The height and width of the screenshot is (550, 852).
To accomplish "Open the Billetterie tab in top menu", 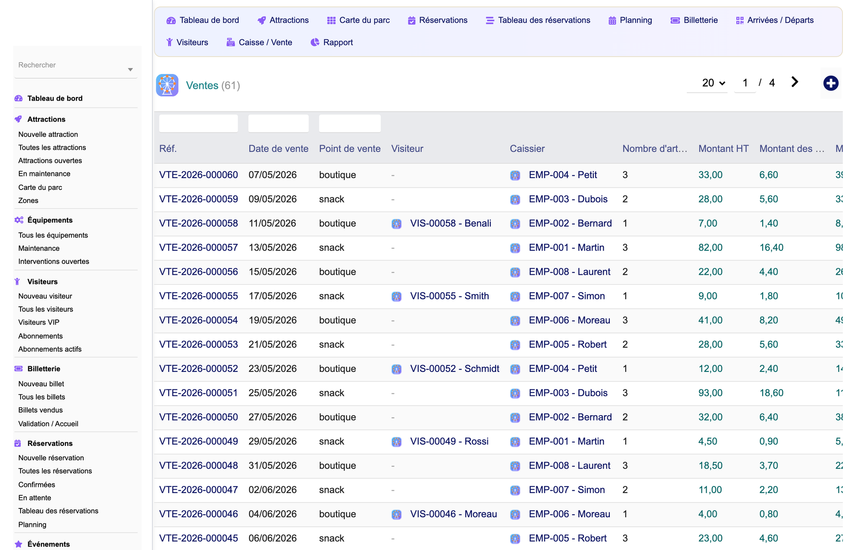I will coord(694,20).
